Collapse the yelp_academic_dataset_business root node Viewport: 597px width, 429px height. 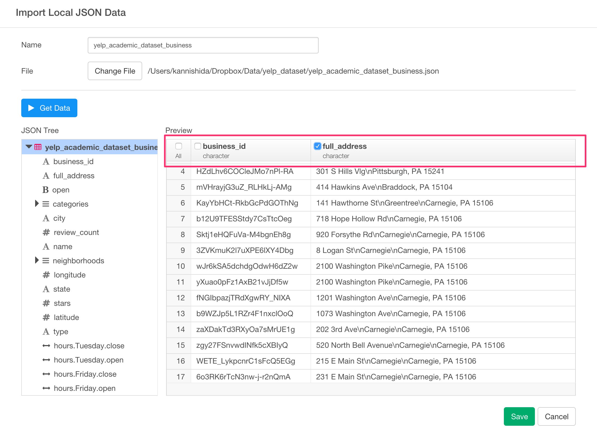(x=29, y=147)
